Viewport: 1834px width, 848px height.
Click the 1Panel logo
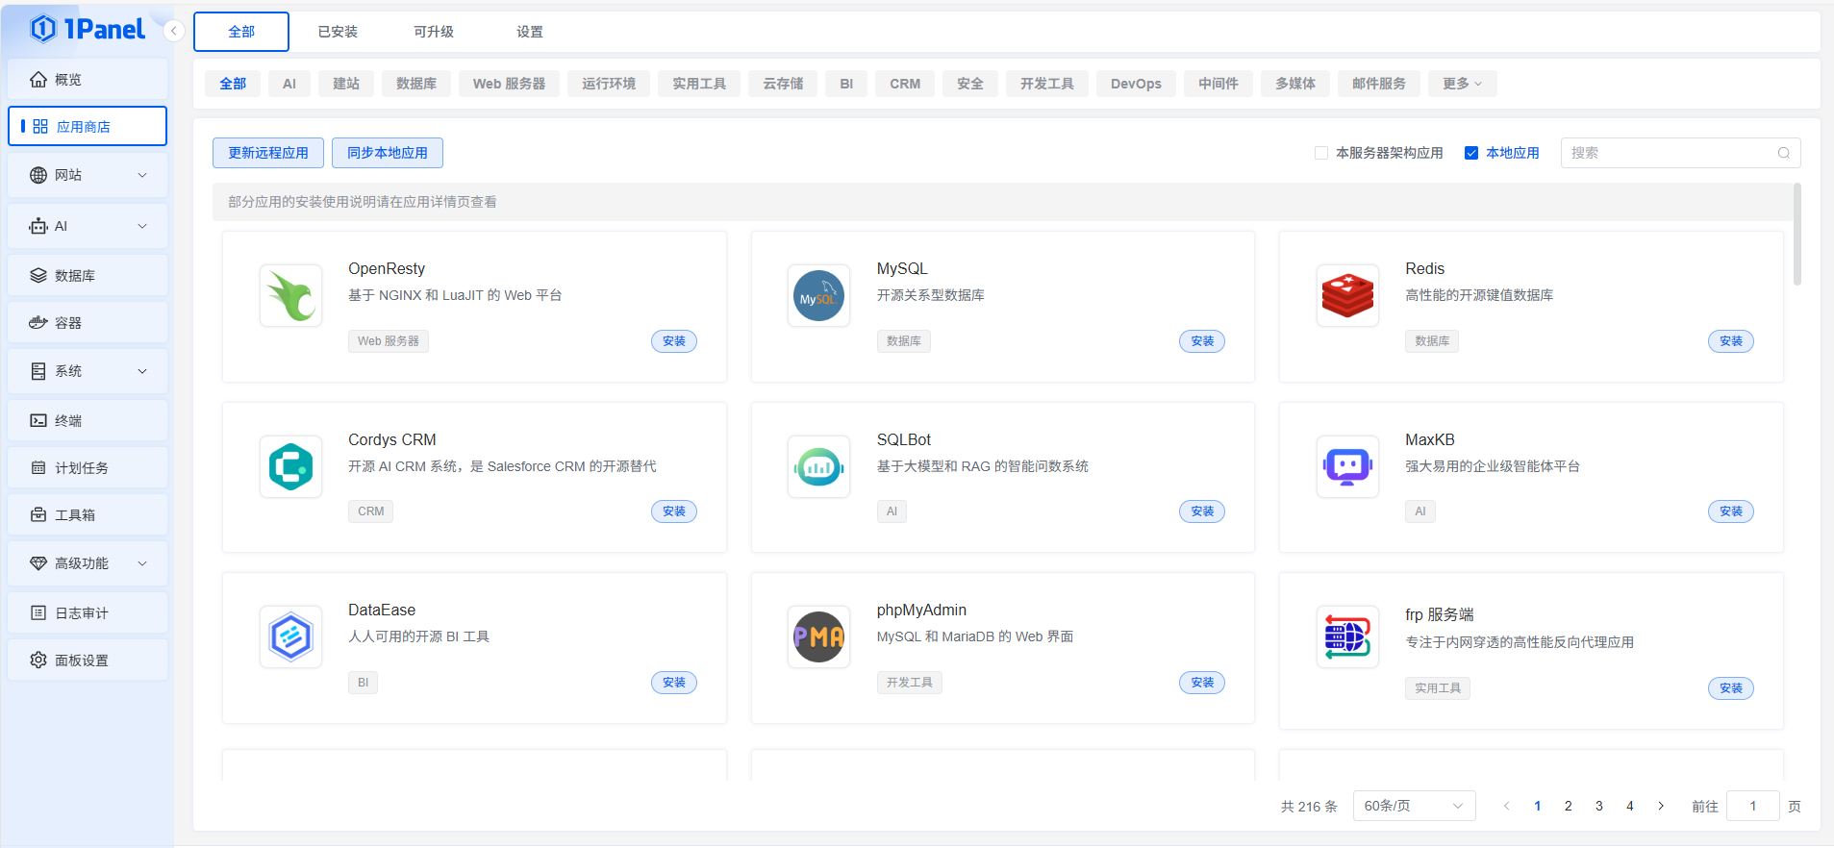[88, 29]
